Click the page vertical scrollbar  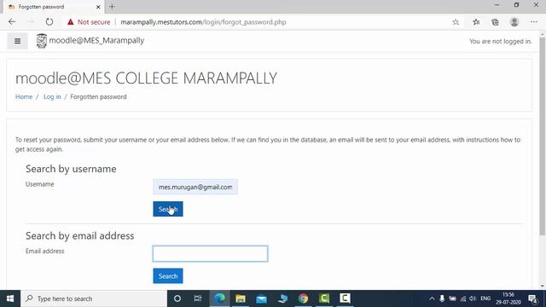coord(543,136)
